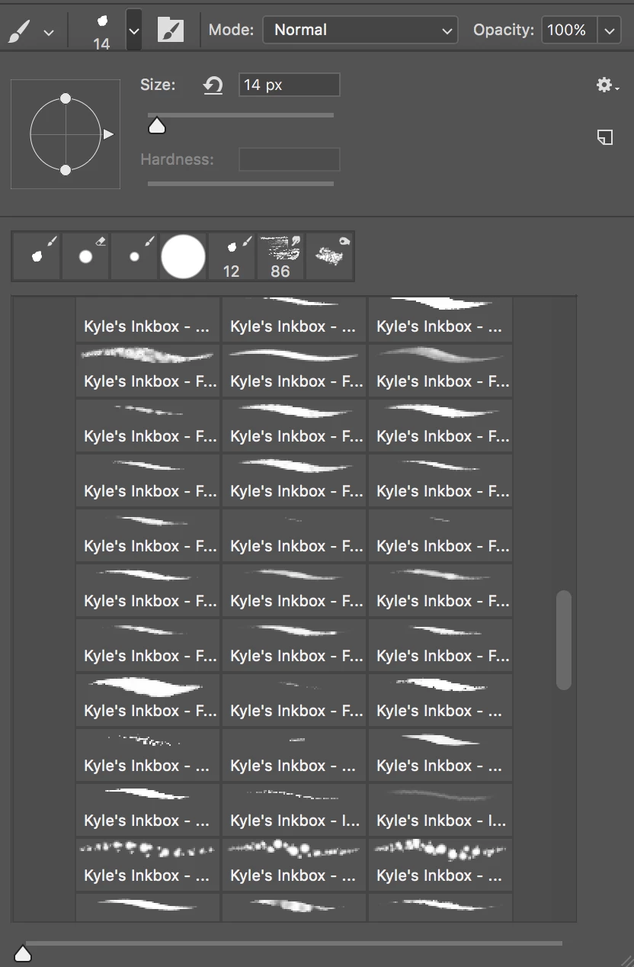Select the recent blob brush without size number
The height and width of the screenshot is (967, 634).
pyautogui.click(x=37, y=256)
